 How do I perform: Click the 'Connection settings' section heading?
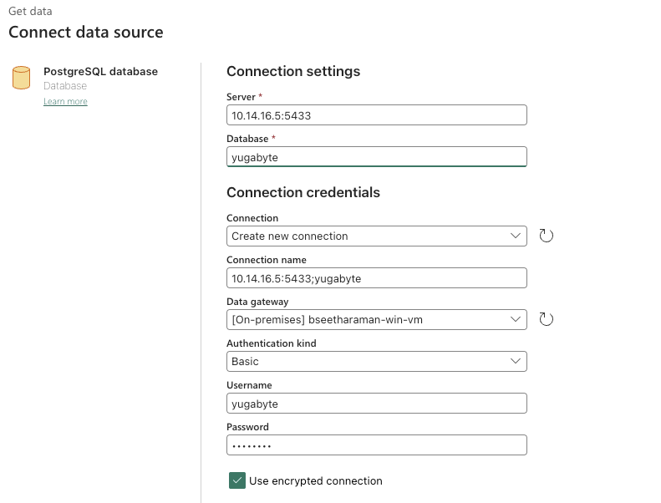click(293, 72)
